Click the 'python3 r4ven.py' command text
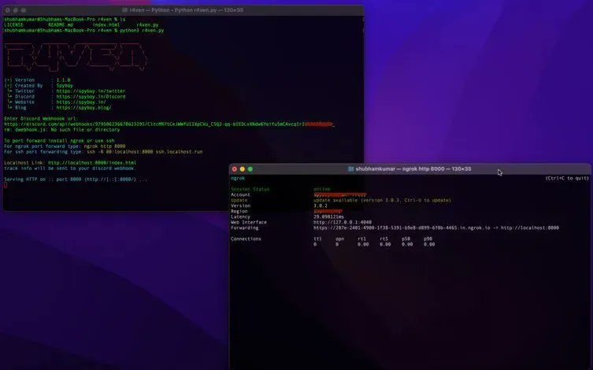Image resolution: width=593 pixels, height=370 pixels. pos(142,30)
